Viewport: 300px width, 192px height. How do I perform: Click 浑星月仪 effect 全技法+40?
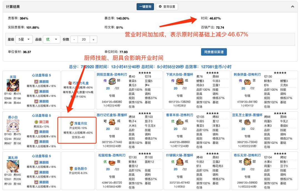tap(78, 137)
